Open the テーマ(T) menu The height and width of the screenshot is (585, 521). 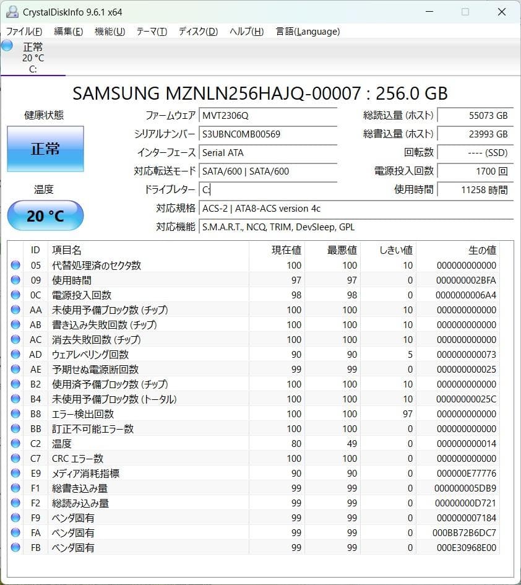[x=152, y=32]
